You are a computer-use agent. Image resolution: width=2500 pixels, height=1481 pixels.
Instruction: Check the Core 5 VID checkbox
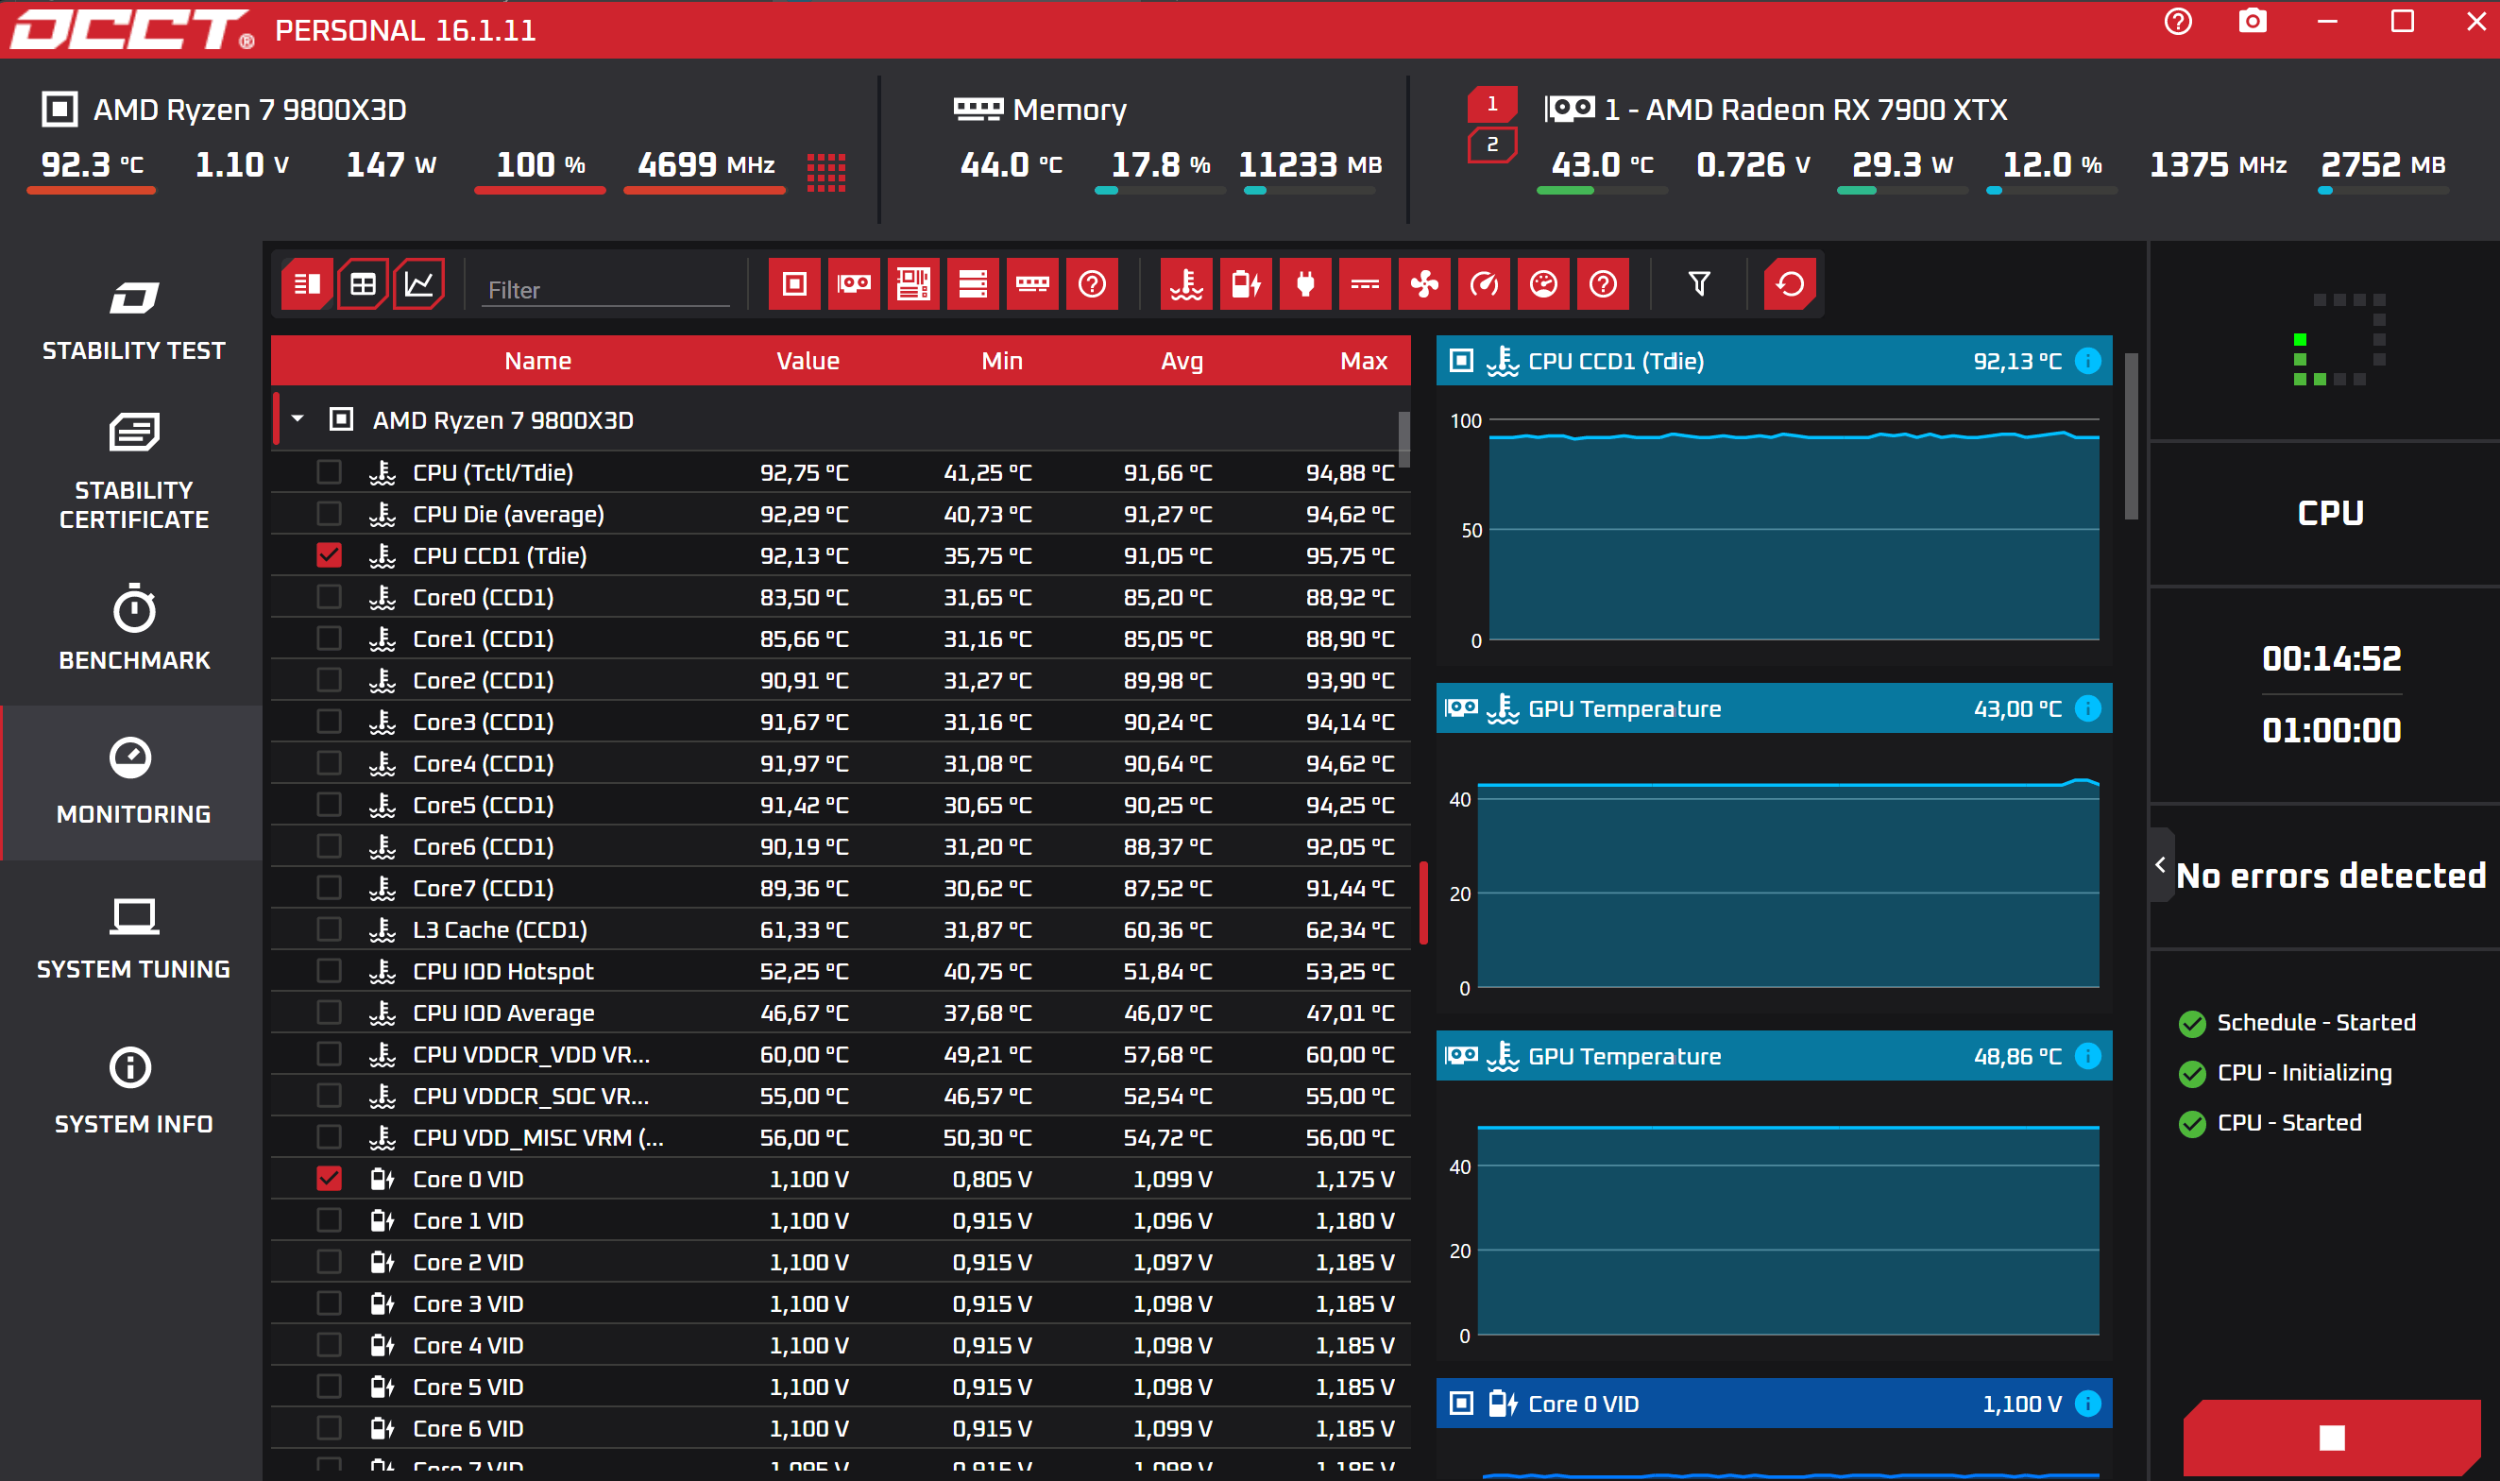click(x=330, y=1387)
